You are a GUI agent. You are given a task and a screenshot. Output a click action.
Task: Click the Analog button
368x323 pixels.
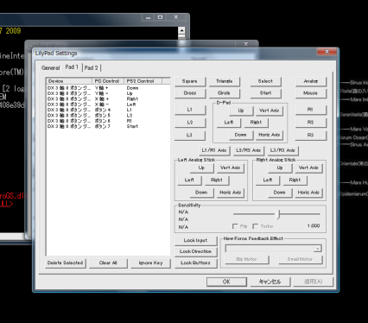pos(311,81)
